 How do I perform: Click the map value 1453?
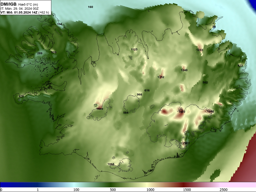182,112
